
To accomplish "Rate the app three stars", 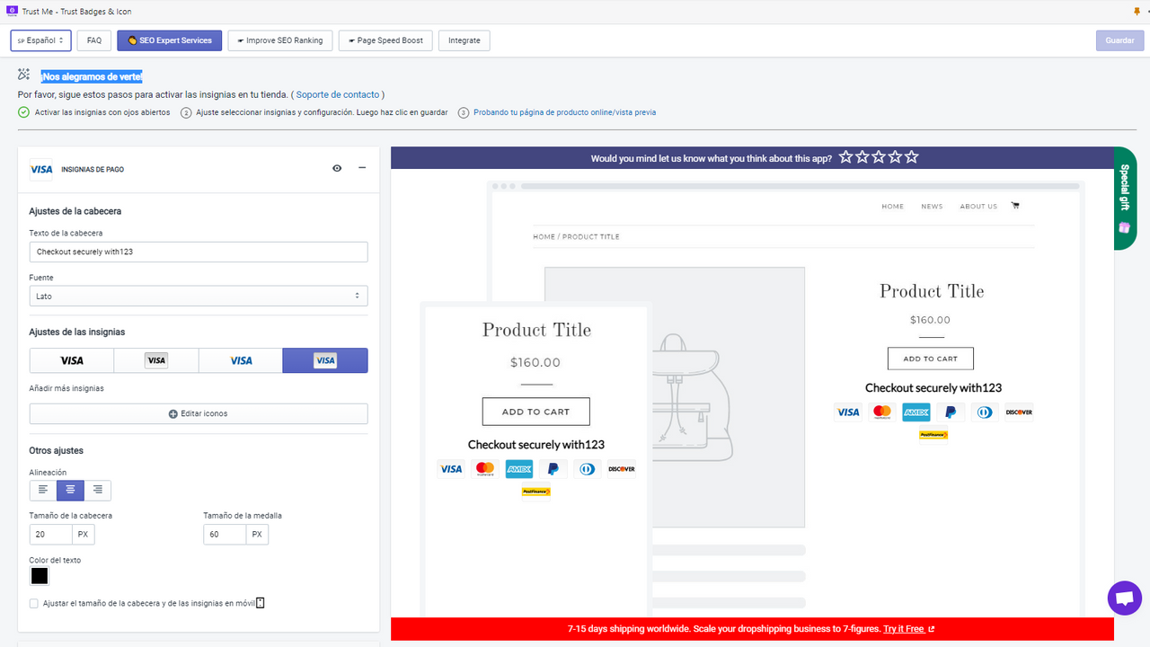I will (x=879, y=157).
